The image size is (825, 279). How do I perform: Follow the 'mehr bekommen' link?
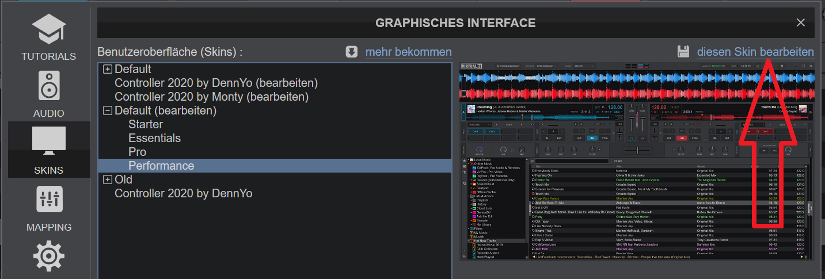tap(409, 52)
